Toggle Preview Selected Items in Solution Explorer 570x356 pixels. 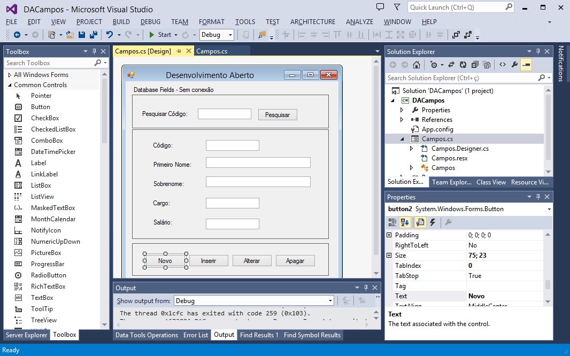click(x=526, y=65)
